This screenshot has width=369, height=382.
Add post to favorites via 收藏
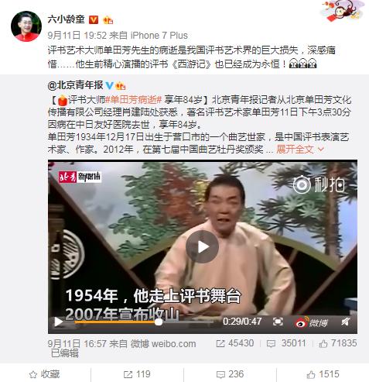(x=44, y=374)
